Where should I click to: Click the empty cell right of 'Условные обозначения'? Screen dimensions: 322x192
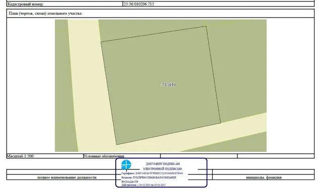click(199, 156)
